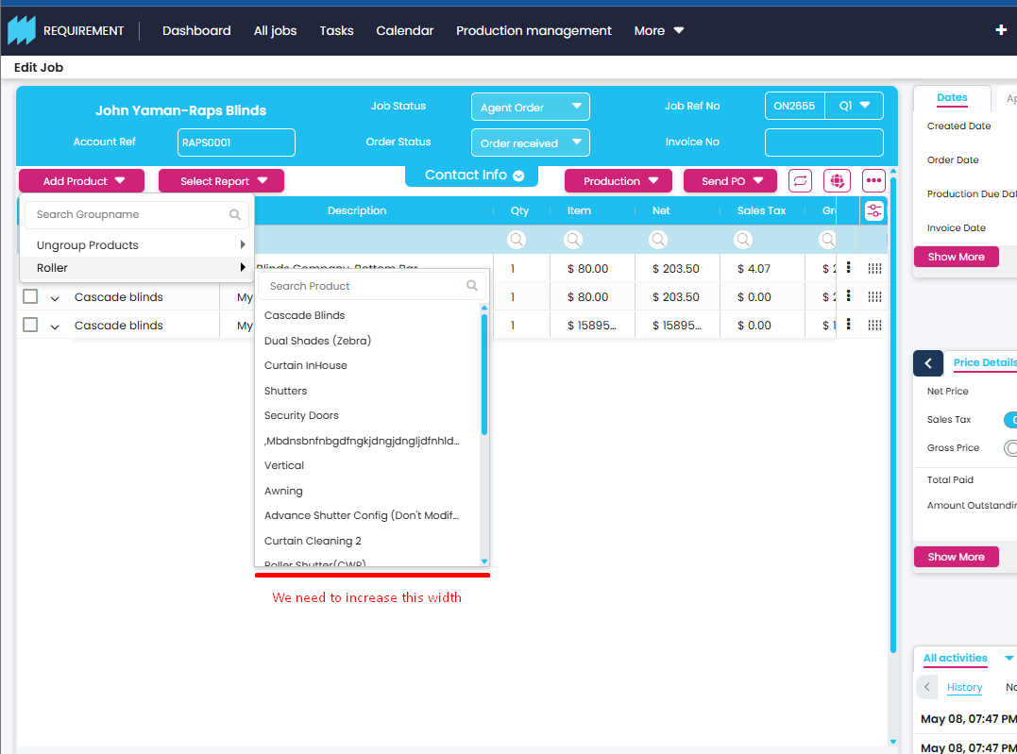The image size is (1017, 754).
Task: Click the Select Report button
Action: click(x=221, y=181)
